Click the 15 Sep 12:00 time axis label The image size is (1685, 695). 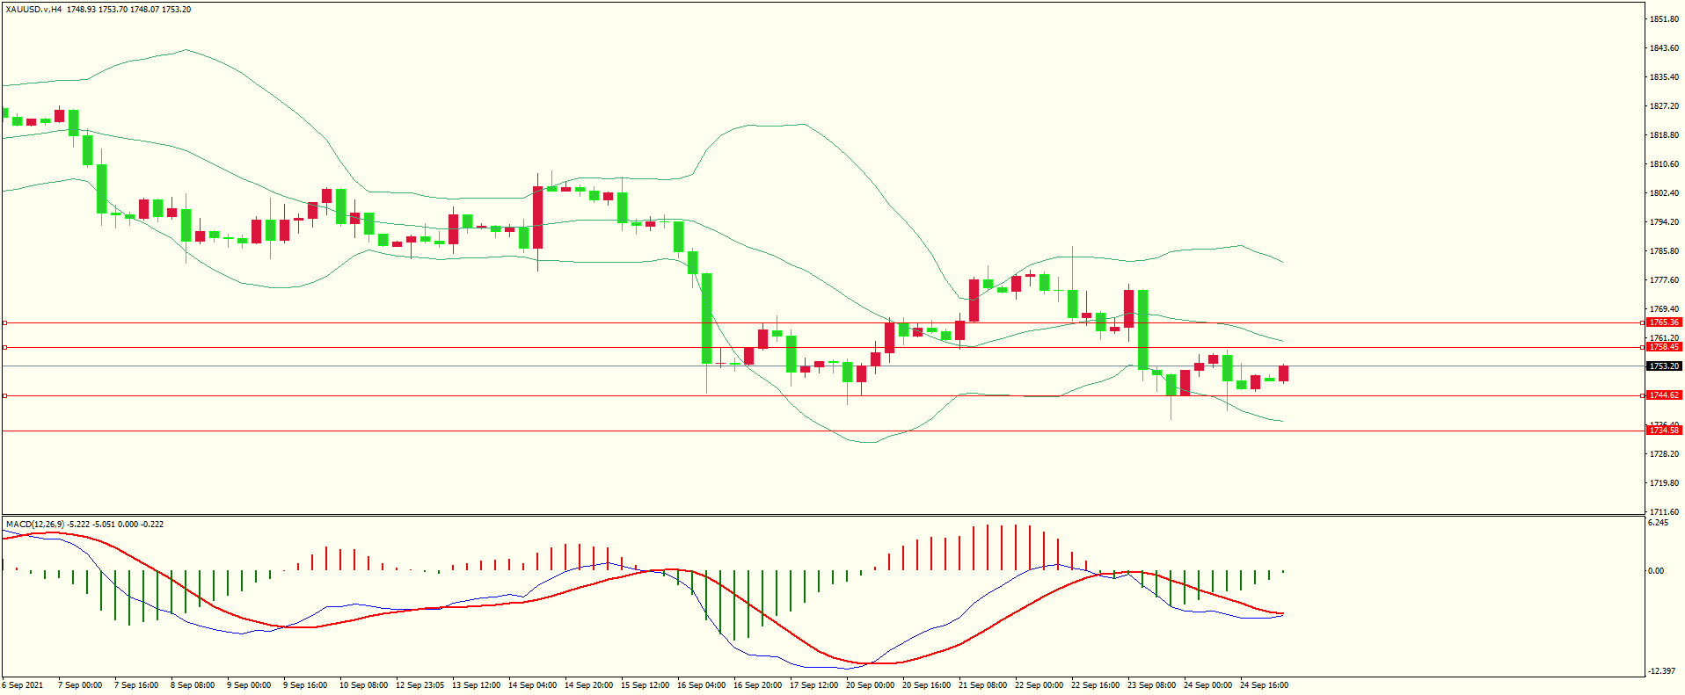(645, 684)
